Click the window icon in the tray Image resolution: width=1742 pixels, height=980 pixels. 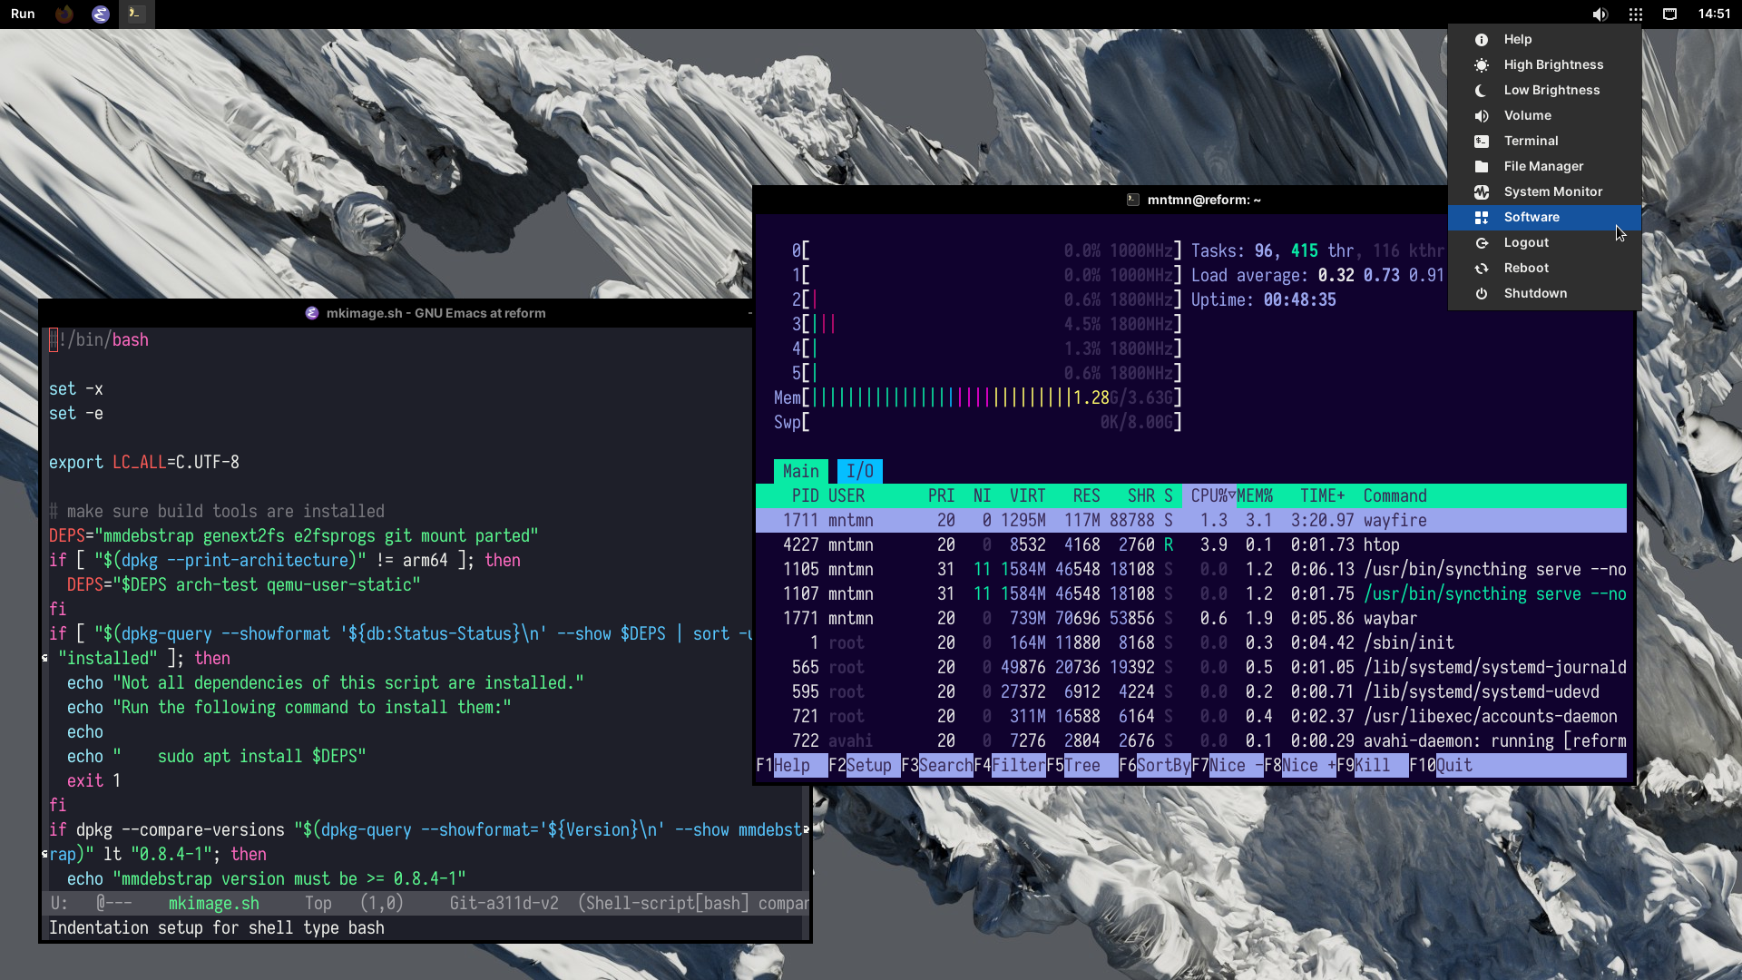point(1669,14)
